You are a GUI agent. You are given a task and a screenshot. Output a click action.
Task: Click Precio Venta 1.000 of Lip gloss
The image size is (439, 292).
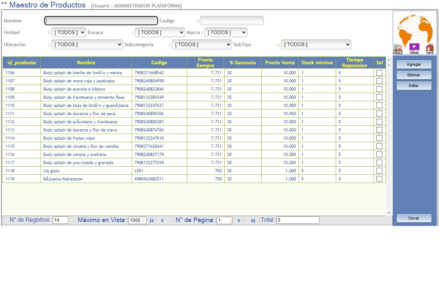290,171
